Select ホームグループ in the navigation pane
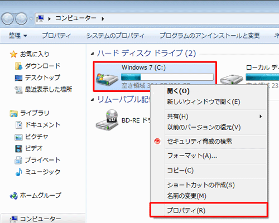279x223 pixels. pyautogui.click(x=41, y=195)
